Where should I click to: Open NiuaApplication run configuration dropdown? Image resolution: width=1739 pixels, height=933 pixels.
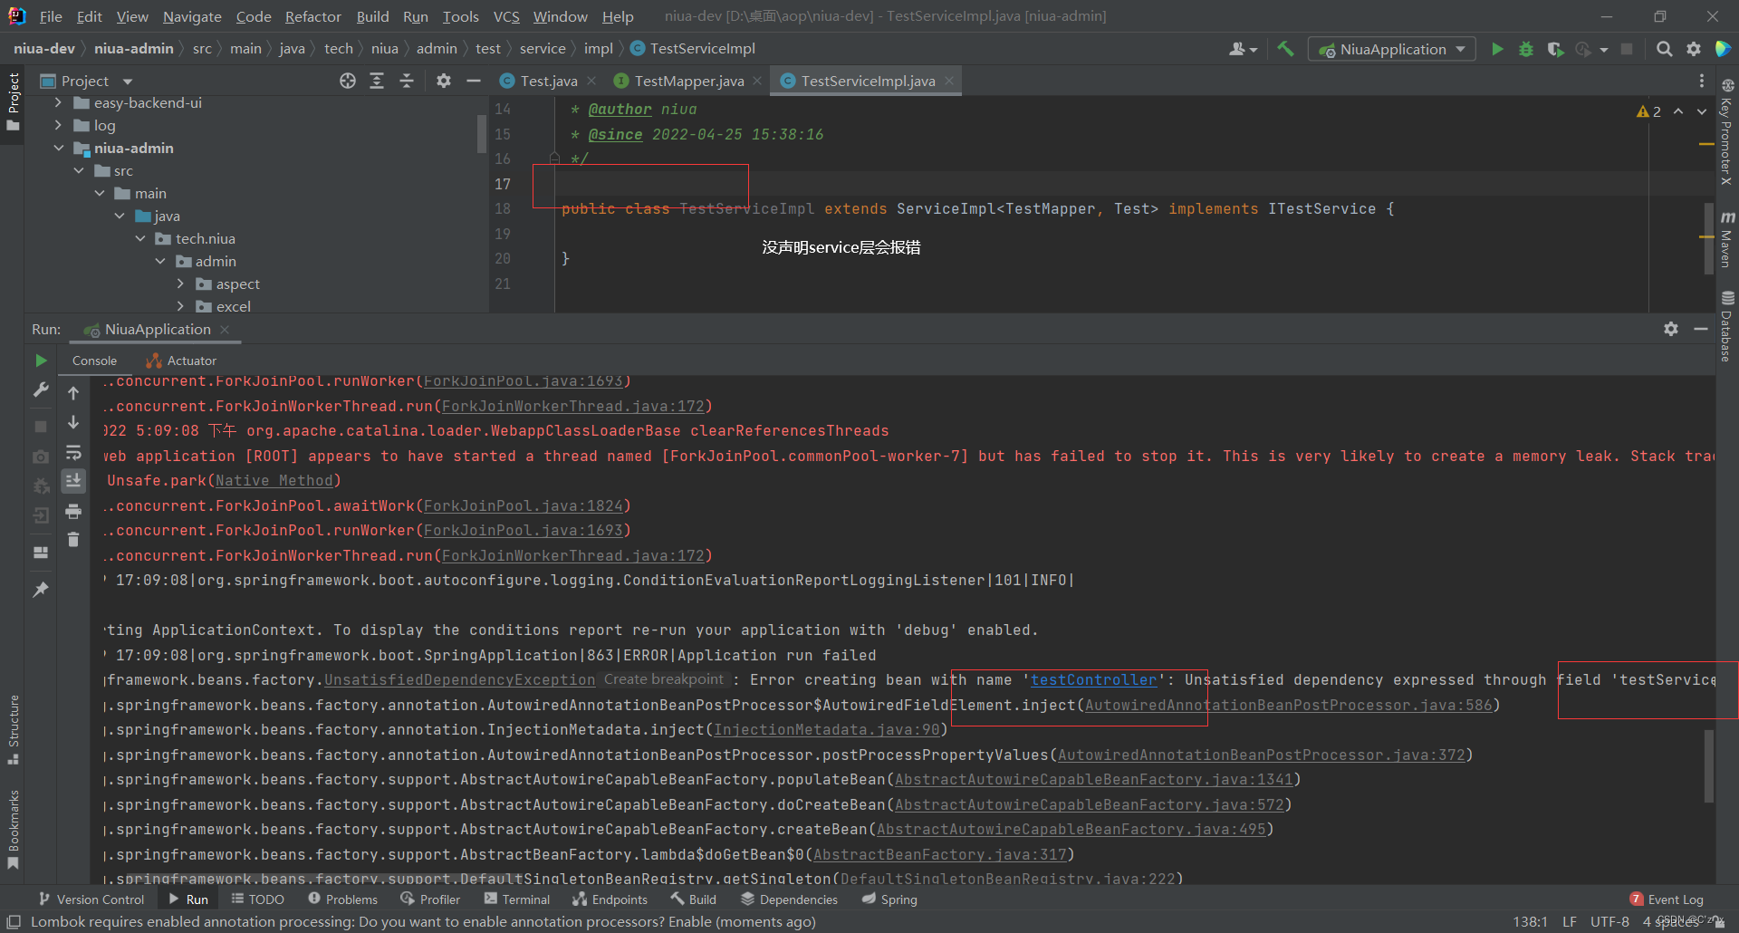(1392, 49)
